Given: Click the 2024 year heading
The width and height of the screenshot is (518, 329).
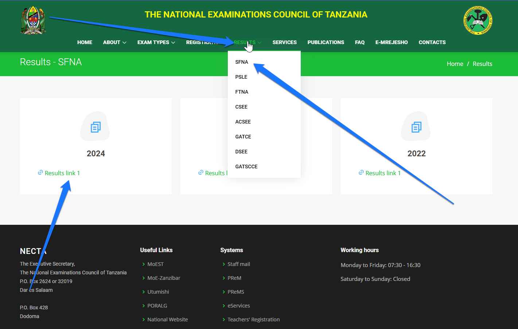Looking at the screenshot, I should coord(96,153).
